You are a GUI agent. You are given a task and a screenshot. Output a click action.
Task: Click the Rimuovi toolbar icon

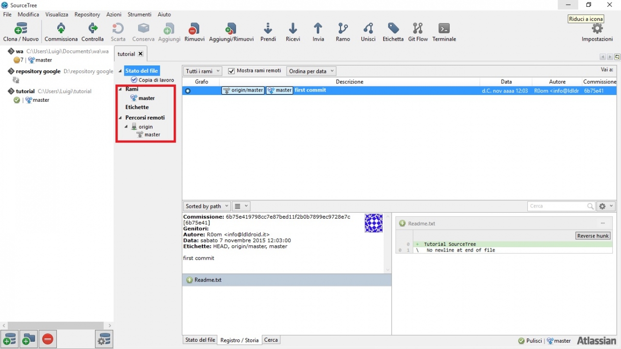click(195, 29)
